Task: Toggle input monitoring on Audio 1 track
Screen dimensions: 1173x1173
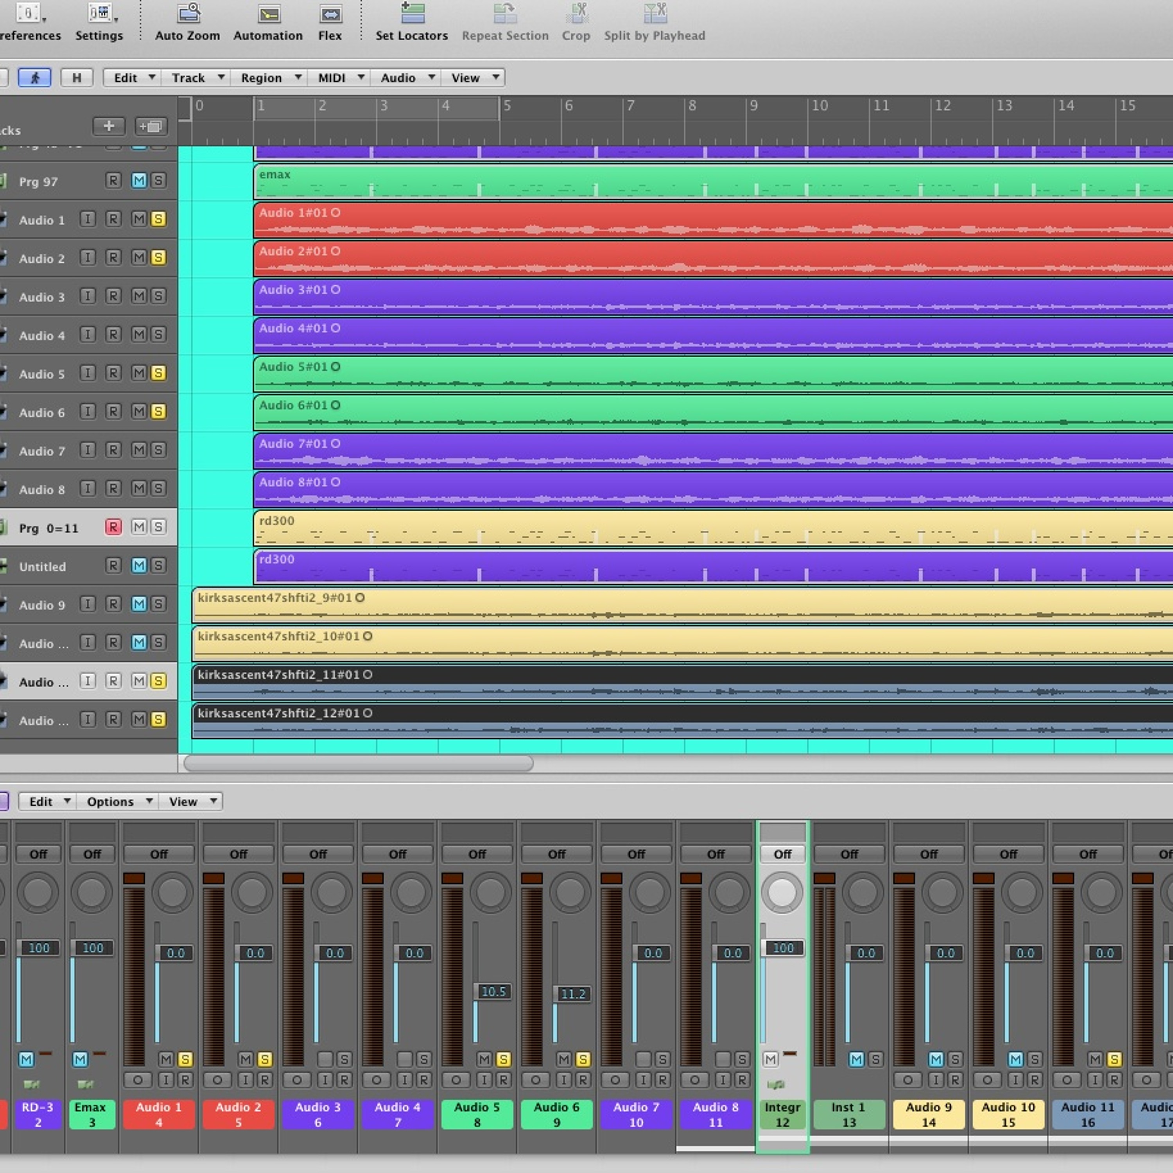Action: coord(88,219)
